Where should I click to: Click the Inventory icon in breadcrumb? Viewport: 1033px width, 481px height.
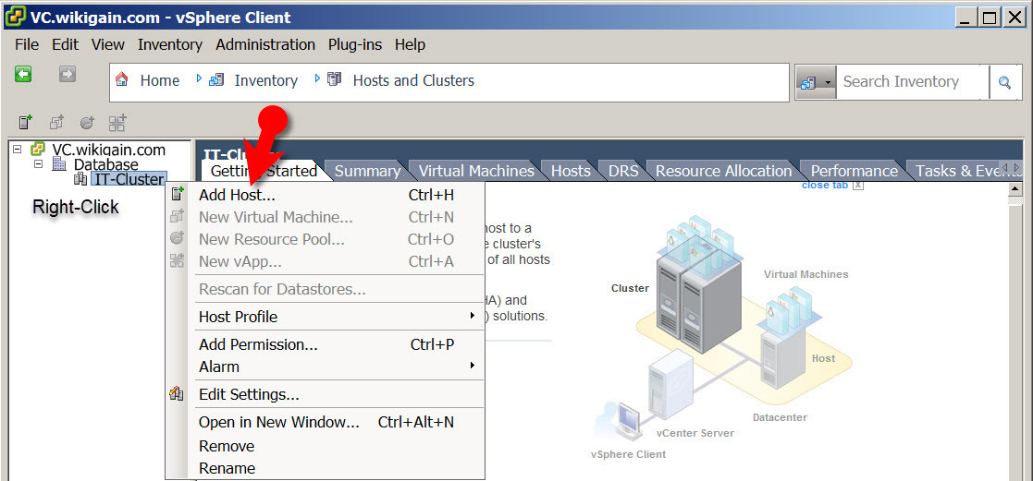tap(216, 79)
